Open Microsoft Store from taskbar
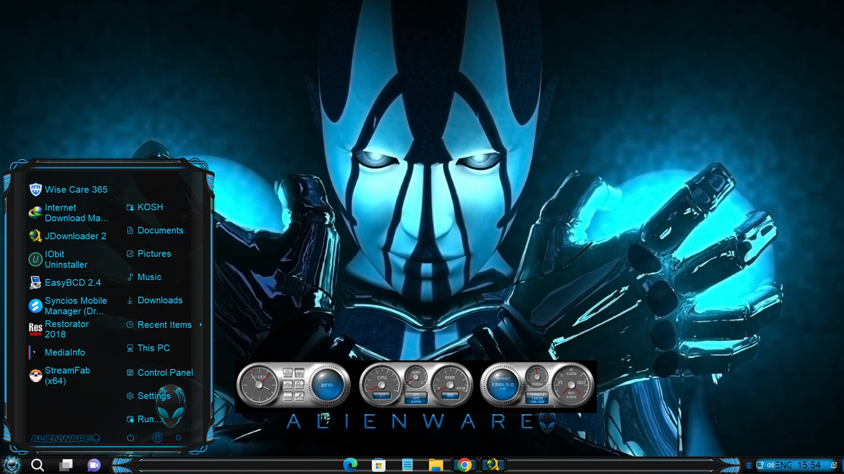The image size is (844, 474). (378, 465)
